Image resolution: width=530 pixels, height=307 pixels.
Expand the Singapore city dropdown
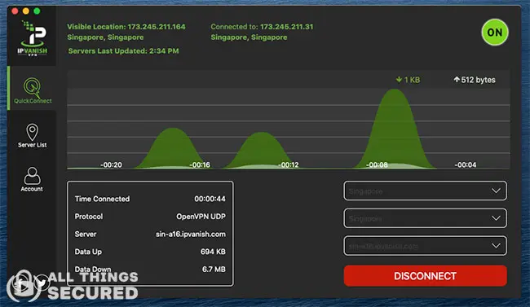coord(425,218)
